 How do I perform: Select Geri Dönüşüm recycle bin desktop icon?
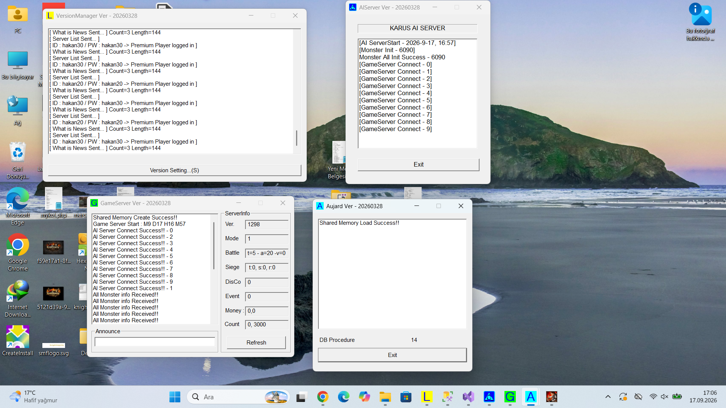coord(17,161)
